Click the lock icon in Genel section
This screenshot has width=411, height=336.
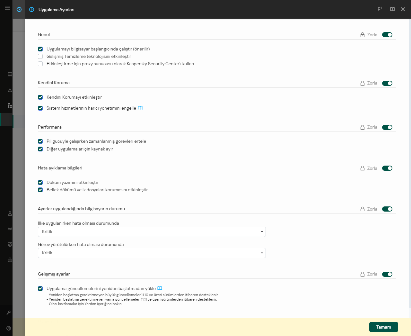coord(363,35)
